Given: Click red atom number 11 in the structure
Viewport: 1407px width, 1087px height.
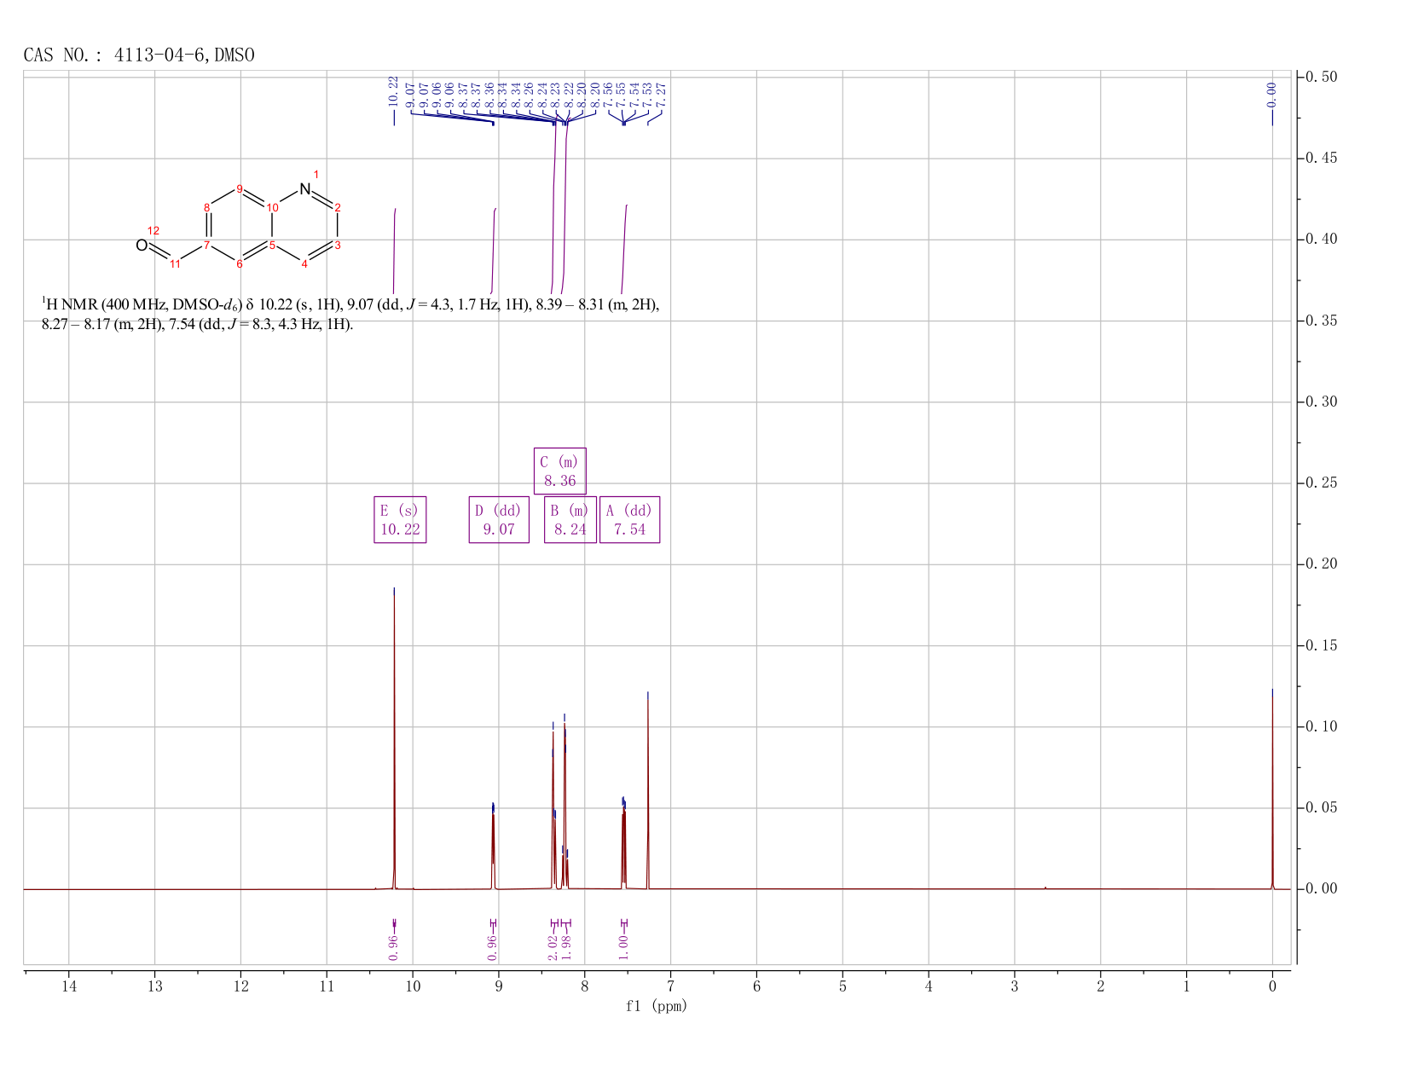Looking at the screenshot, I should click(175, 264).
